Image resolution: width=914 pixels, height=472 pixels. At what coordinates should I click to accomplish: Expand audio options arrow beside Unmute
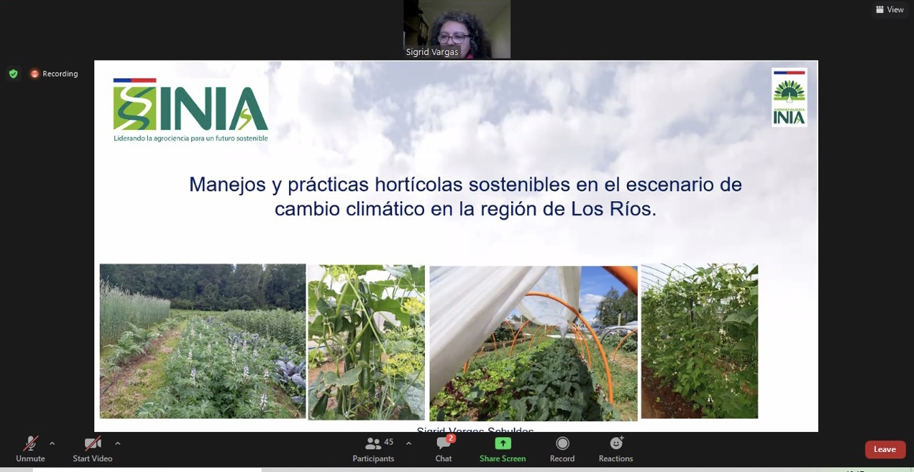point(52,443)
